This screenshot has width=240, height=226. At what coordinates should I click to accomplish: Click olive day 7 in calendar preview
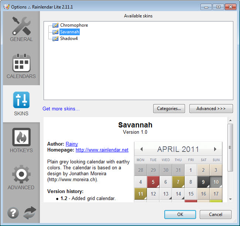(178, 182)
